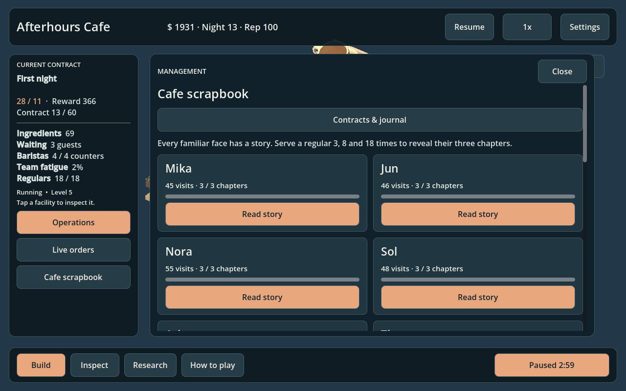Click the Afterhours Cafe title
This screenshot has width=626, height=391.
(x=63, y=27)
